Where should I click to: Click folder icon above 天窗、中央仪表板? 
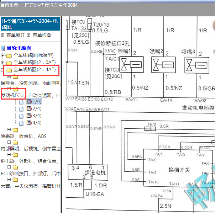pos(15,180)
